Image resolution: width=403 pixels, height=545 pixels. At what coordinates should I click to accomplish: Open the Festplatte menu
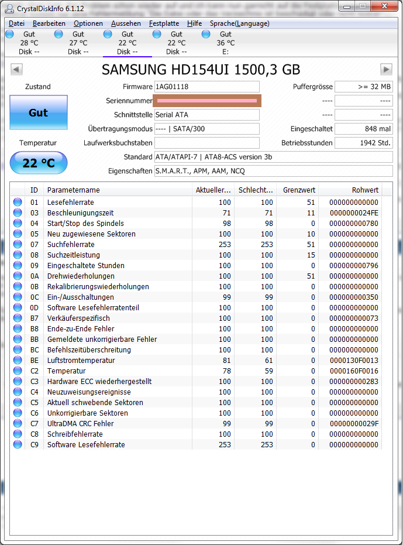click(x=164, y=23)
